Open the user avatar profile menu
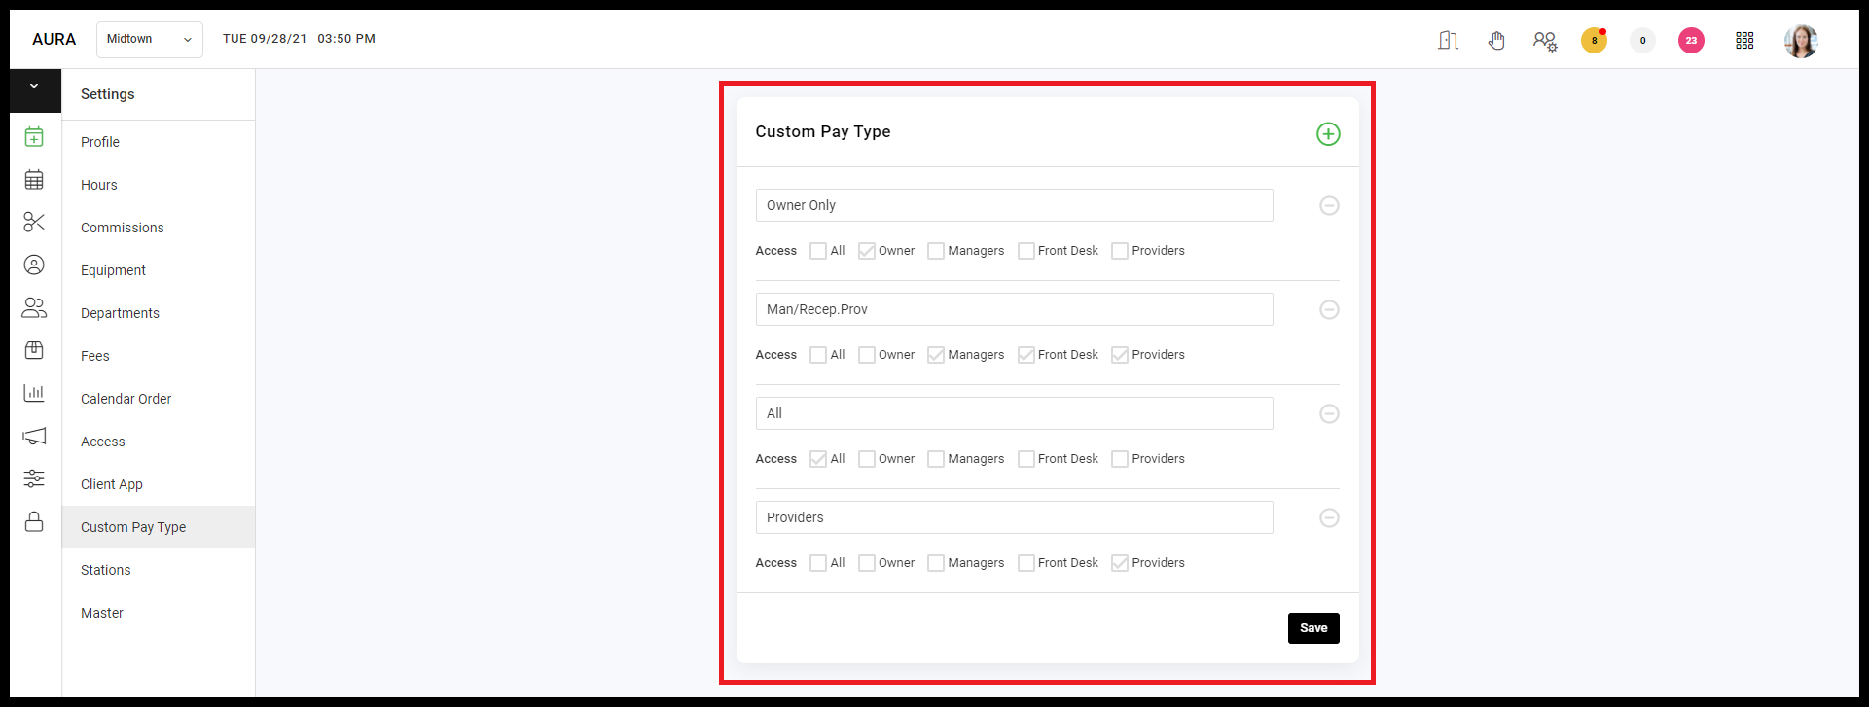1869x707 pixels. (1801, 41)
